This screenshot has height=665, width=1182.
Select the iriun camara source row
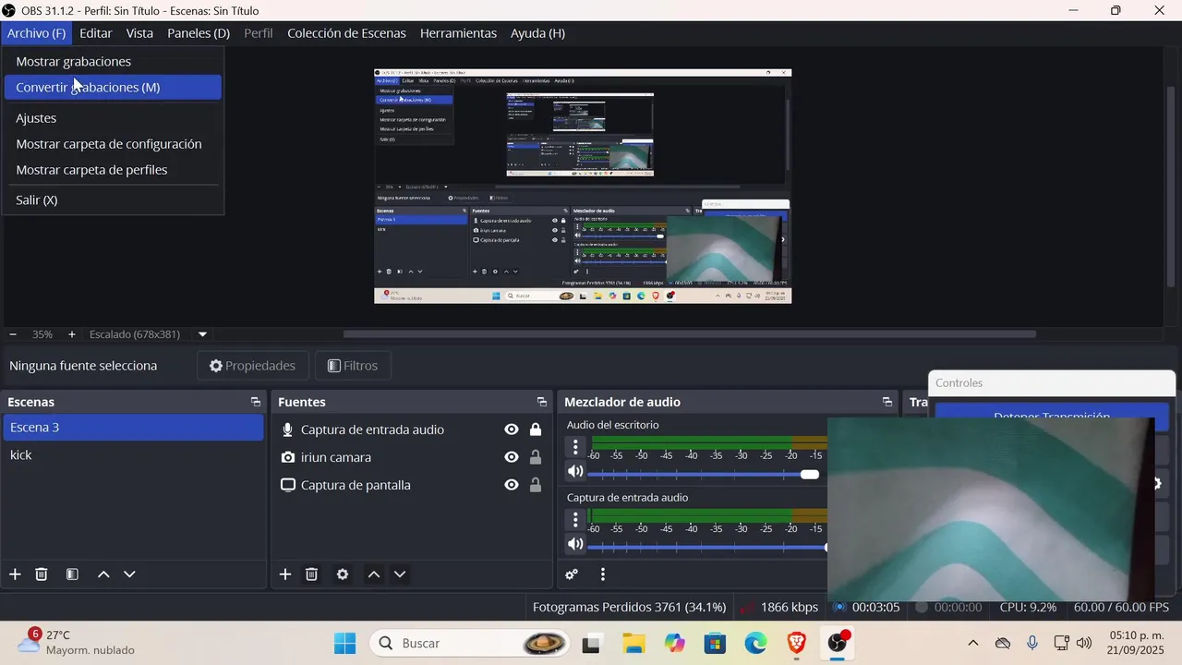click(412, 457)
